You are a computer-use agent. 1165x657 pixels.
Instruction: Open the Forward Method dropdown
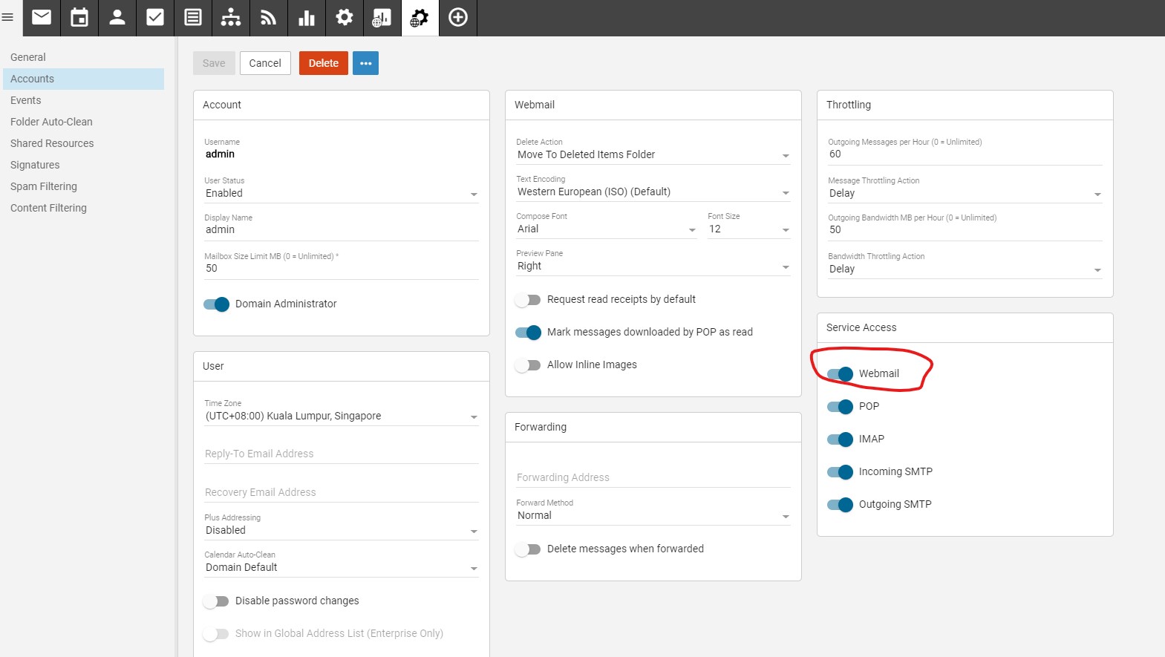coord(653,515)
